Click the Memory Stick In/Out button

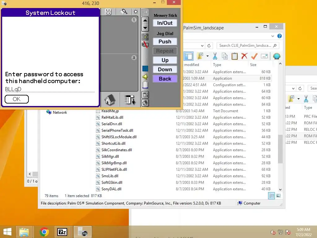tap(165, 23)
